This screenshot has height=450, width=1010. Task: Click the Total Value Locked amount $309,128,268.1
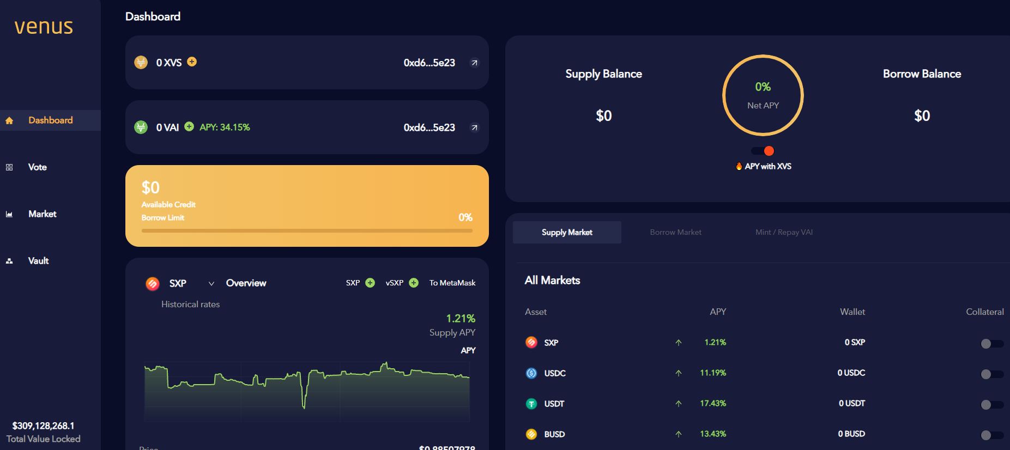pyautogui.click(x=44, y=426)
